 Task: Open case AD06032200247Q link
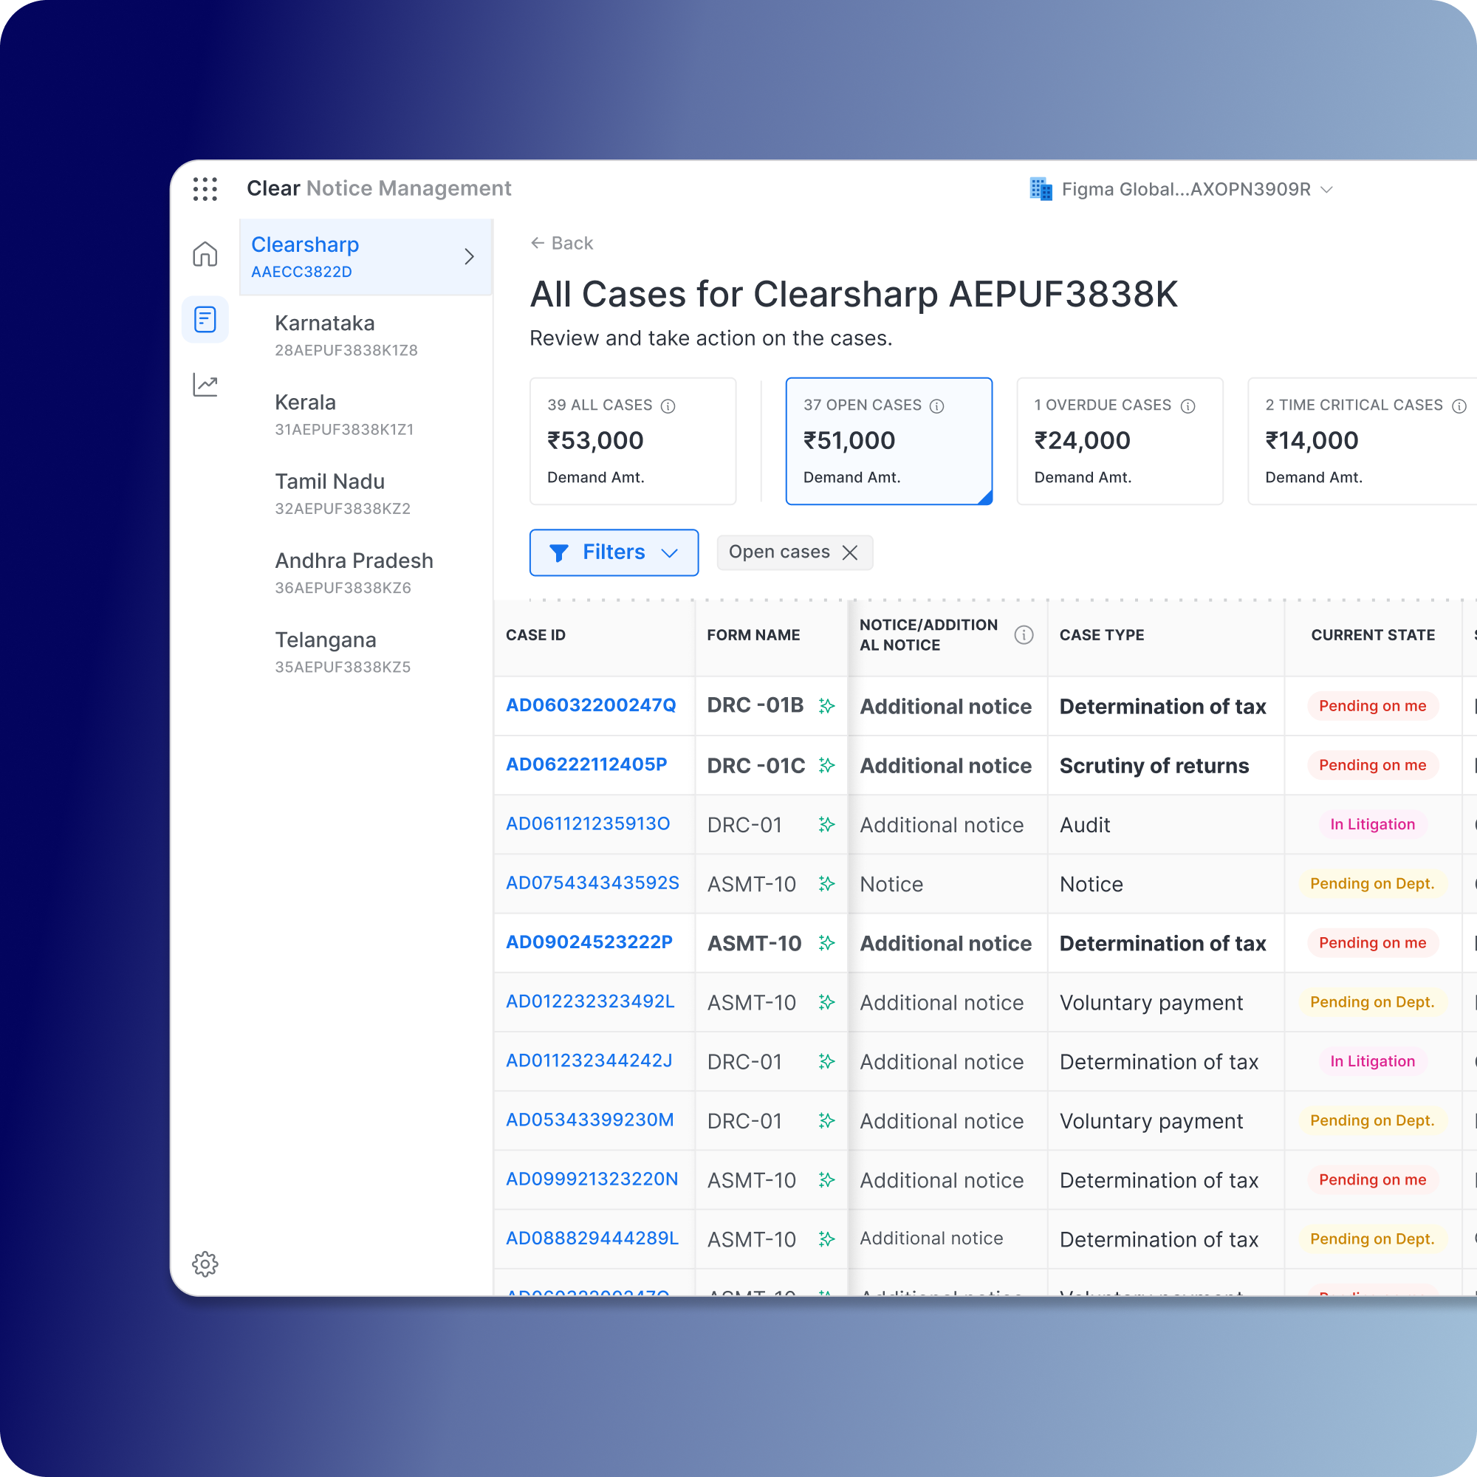point(591,705)
